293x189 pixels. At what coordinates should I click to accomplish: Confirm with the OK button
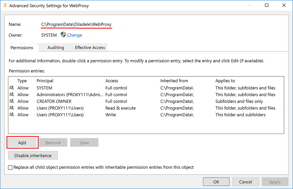point(216,182)
